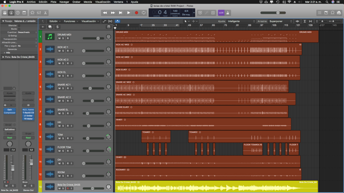Mute the HH track
Viewport: 344px width, 193px height.
[59, 126]
